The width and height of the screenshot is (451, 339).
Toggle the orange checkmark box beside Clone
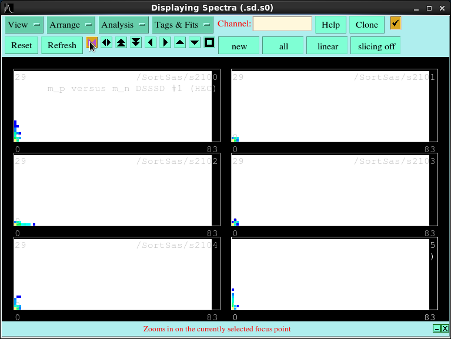coord(396,23)
